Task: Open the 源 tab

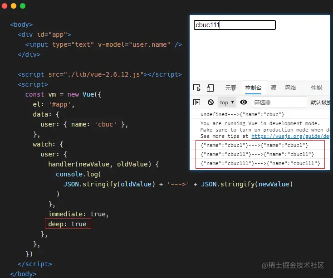Action: click(273, 88)
